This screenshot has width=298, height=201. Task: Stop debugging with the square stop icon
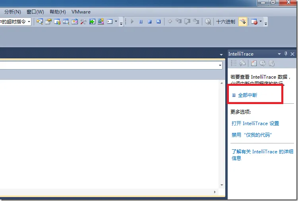[x=150, y=22]
